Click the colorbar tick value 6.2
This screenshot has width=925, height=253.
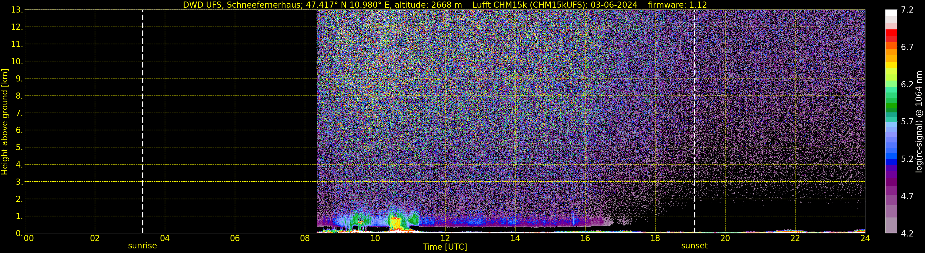[907, 84]
